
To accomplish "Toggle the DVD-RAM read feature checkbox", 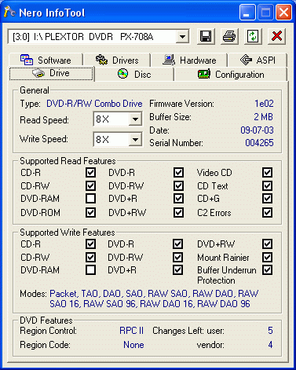I will [90, 199].
